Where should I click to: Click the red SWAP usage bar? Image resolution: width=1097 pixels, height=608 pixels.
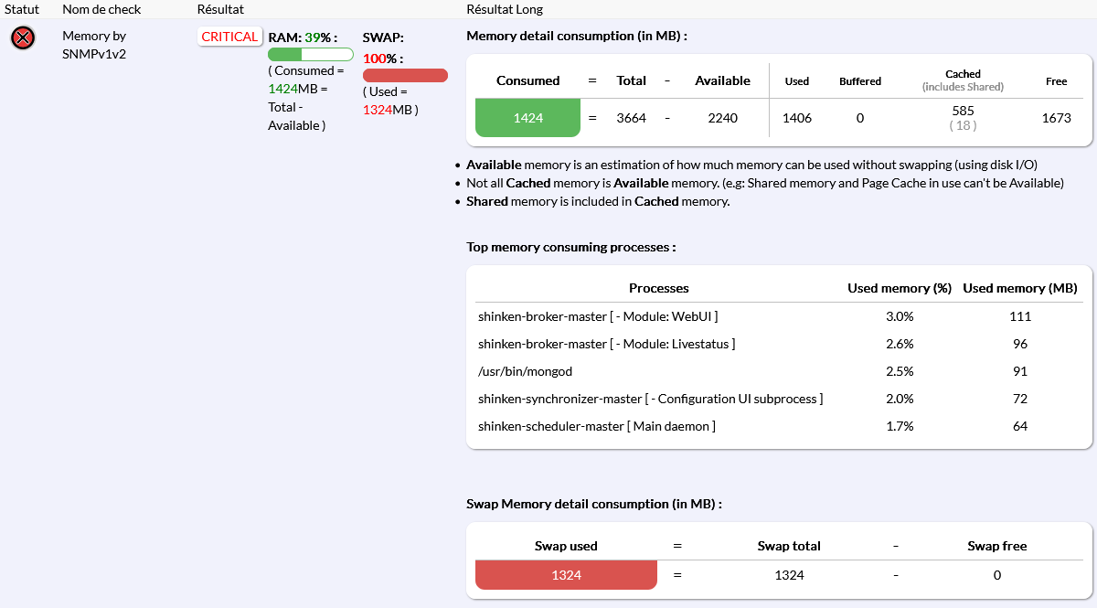tap(405, 75)
